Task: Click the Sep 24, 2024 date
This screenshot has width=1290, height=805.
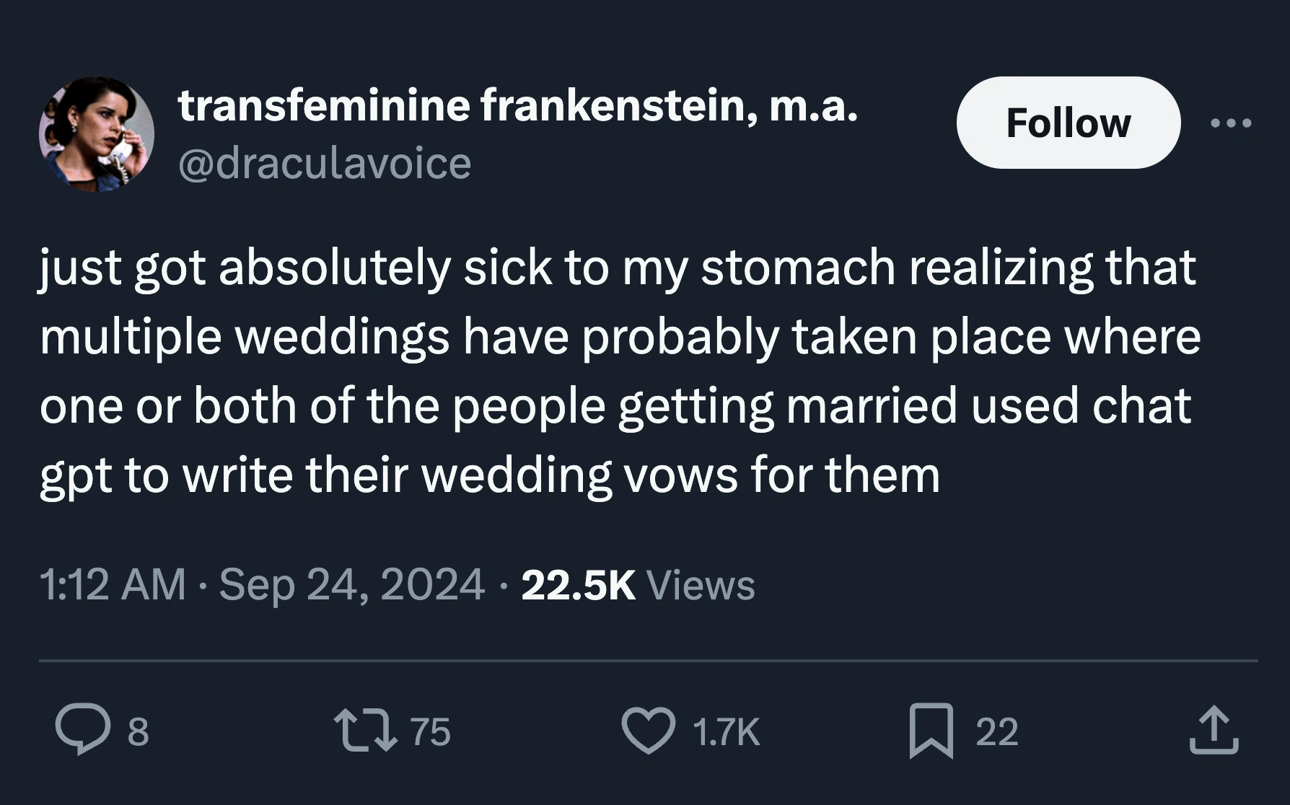Action: tap(351, 584)
